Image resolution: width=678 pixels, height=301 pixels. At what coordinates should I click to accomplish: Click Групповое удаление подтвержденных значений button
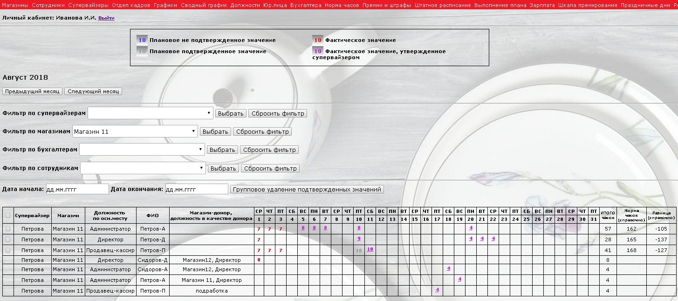click(307, 189)
